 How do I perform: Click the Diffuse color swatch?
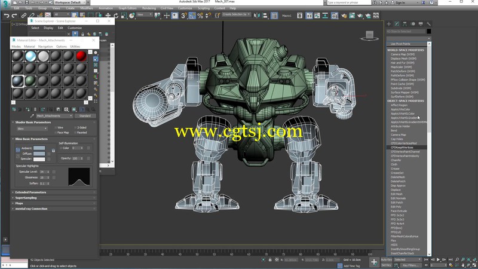tap(39, 154)
